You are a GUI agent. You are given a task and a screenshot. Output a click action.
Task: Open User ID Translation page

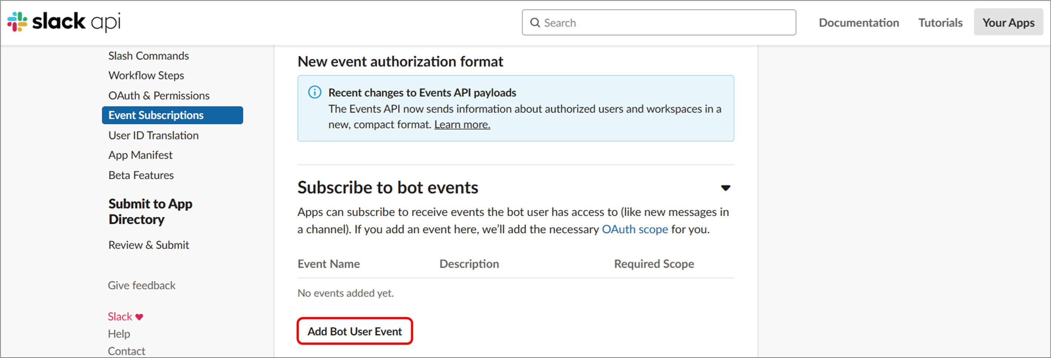click(x=153, y=136)
